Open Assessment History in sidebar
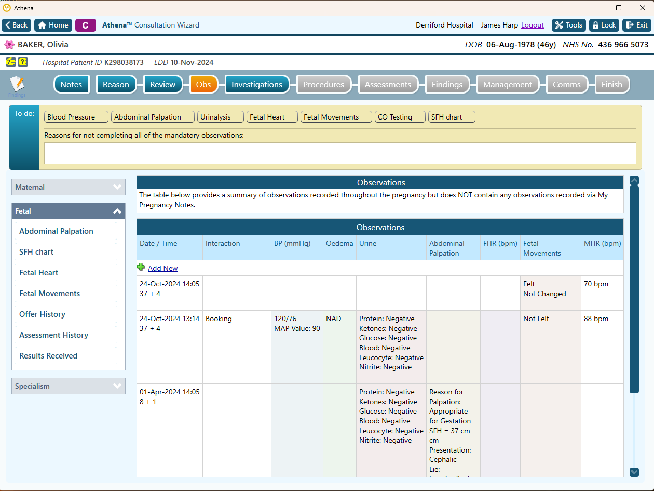This screenshot has height=491, width=654. click(x=54, y=335)
